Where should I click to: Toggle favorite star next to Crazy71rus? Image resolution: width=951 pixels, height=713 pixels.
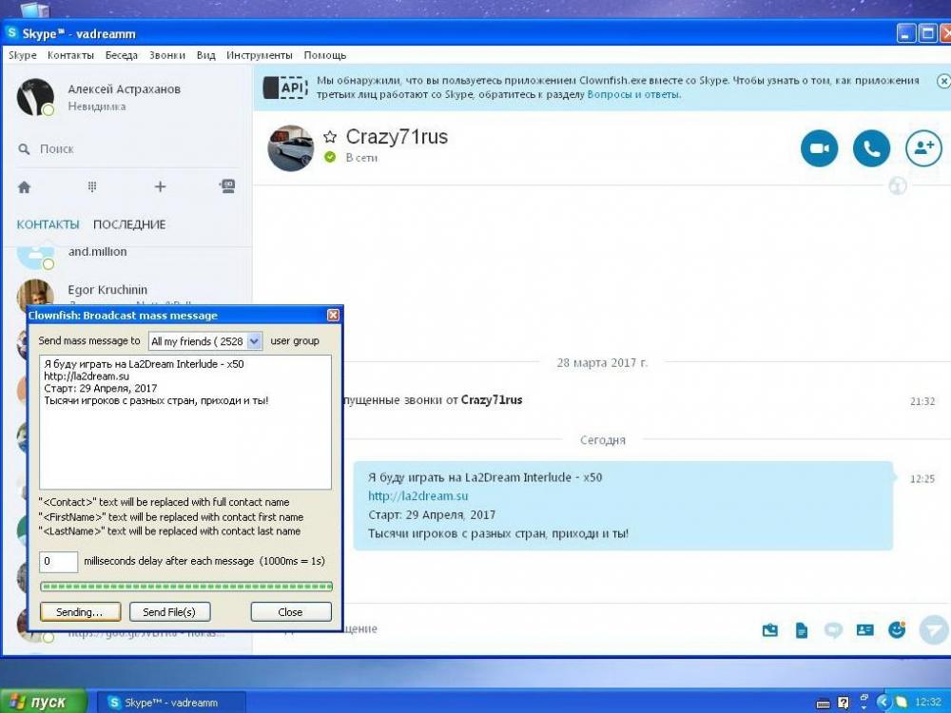(330, 138)
